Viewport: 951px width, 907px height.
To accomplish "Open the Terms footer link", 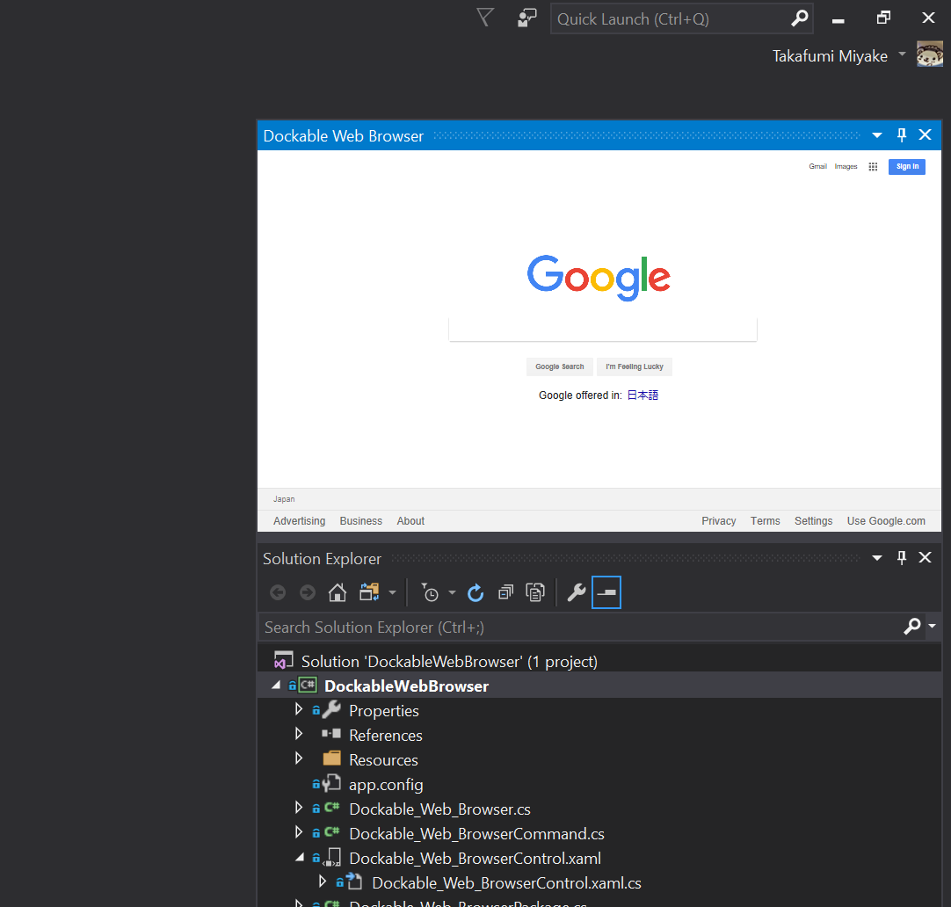I will point(765,521).
